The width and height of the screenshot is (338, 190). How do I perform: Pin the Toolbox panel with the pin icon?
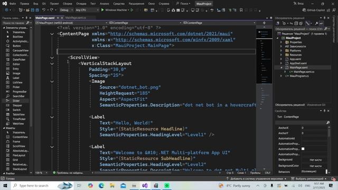26,18
